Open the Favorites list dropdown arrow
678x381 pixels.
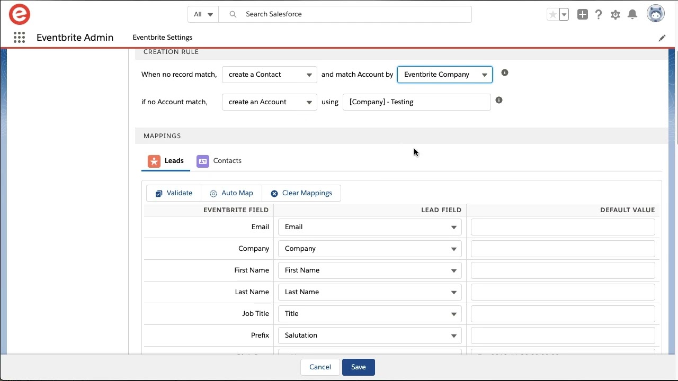[564, 14]
